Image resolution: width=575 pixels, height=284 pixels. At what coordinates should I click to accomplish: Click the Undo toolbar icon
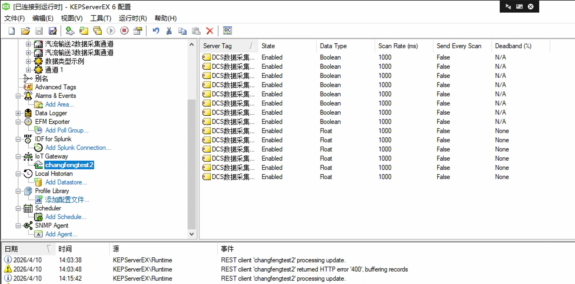pyautogui.click(x=156, y=31)
